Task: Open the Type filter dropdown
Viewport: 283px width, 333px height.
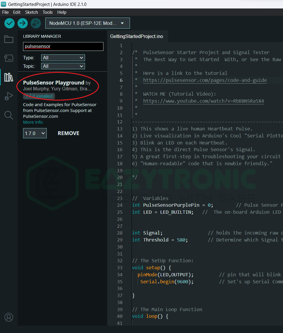Action: 63,58
